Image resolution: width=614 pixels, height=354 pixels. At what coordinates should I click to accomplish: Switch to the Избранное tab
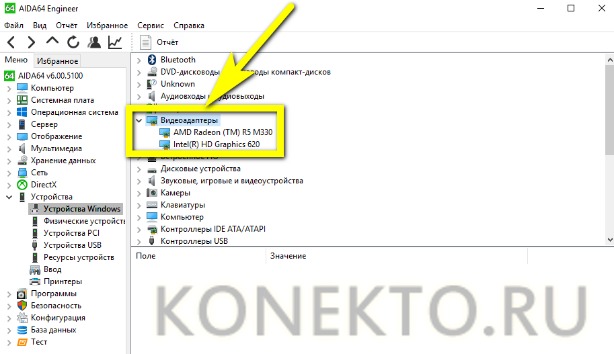pyautogui.click(x=58, y=61)
